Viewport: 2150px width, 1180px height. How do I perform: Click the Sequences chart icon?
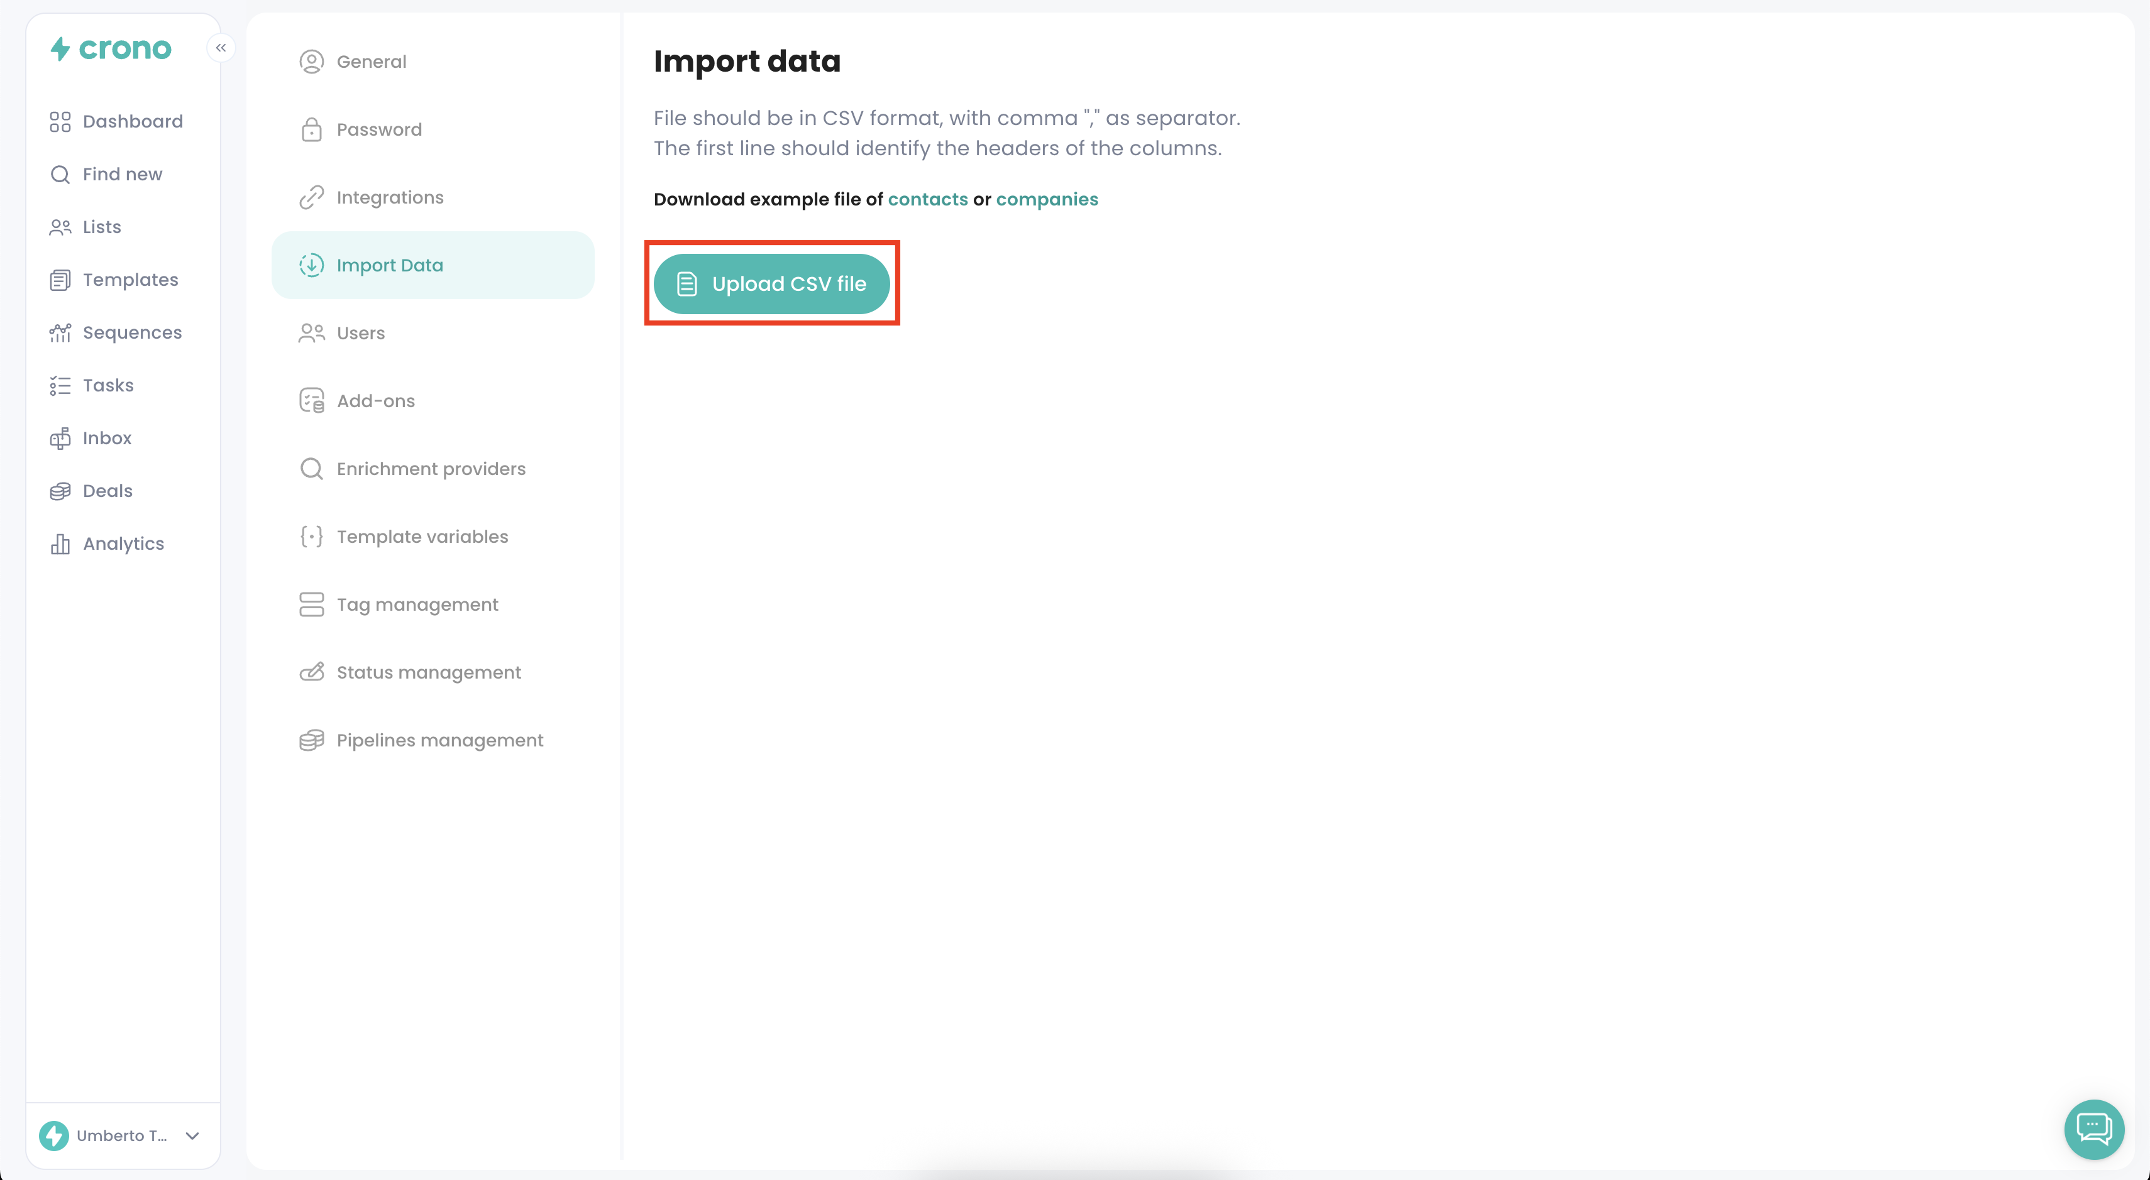tap(60, 333)
